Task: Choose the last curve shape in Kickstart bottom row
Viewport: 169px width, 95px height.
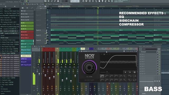Action: [134, 80]
